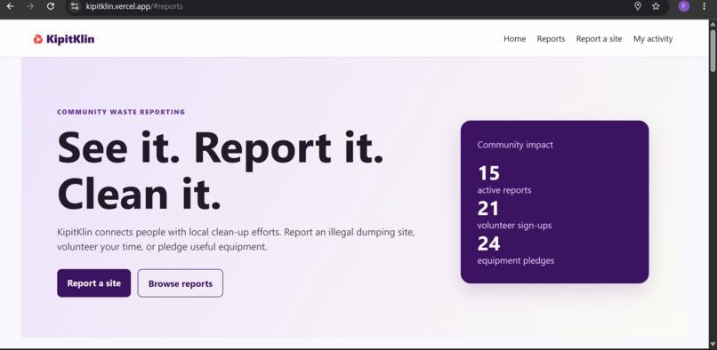Click the scrollbar down arrow
The width and height of the screenshot is (717, 350).
pos(713,344)
